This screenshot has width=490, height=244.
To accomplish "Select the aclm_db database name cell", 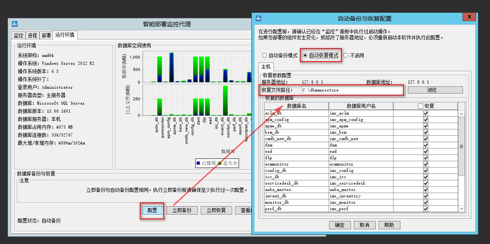I will coord(296,113).
